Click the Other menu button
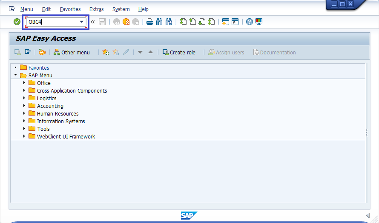379x223 pixels. point(72,52)
